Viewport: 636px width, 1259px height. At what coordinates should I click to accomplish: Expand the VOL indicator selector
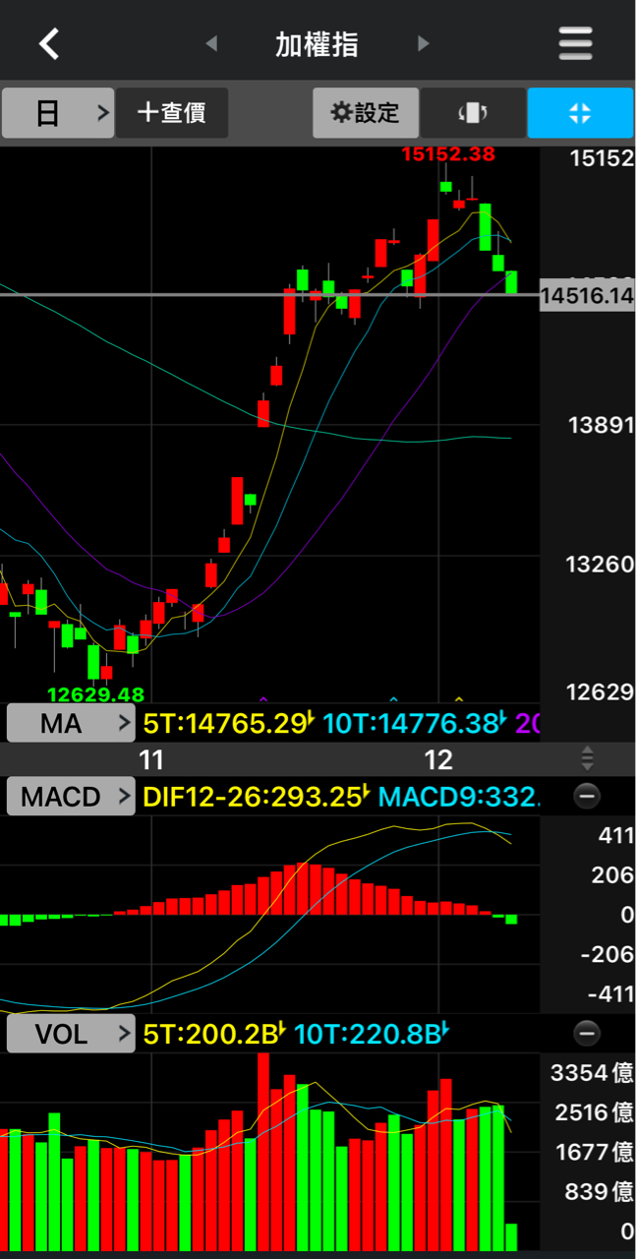[x=71, y=1034]
